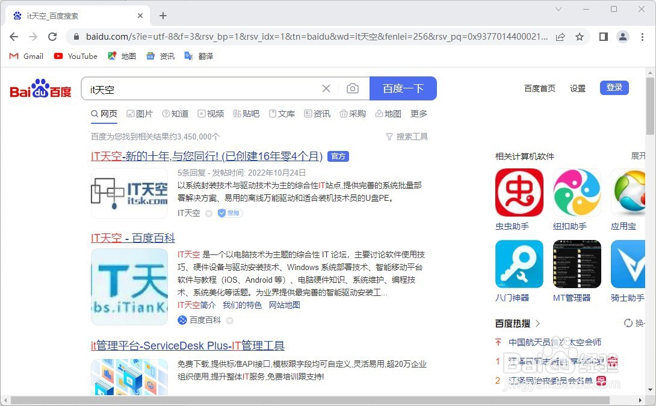The image size is (656, 406).
Task: Go to 百度首页
Action: 540,88
